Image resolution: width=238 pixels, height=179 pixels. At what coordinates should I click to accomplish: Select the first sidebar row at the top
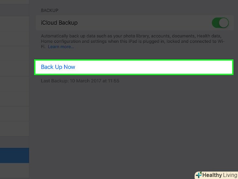point(14,8)
